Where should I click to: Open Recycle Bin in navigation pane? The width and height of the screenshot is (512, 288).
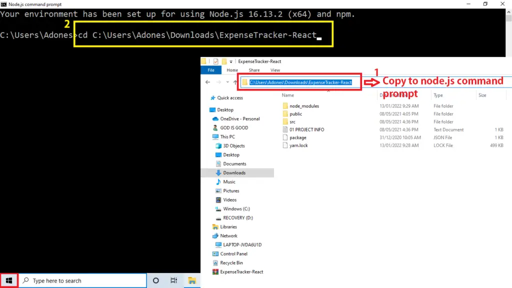click(231, 263)
